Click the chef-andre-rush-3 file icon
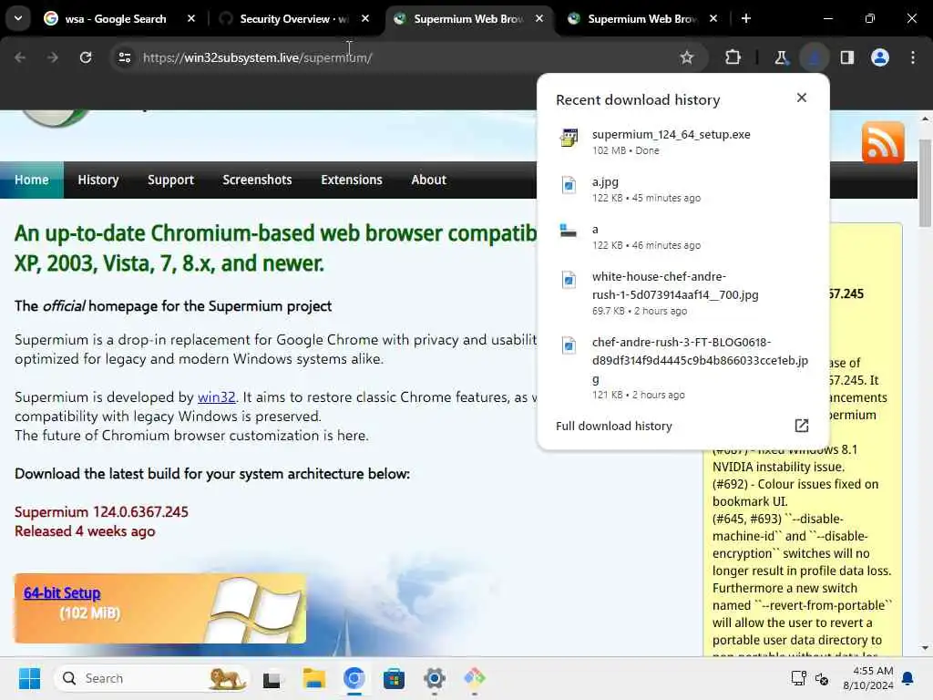The height and width of the screenshot is (700, 933). [x=569, y=345]
